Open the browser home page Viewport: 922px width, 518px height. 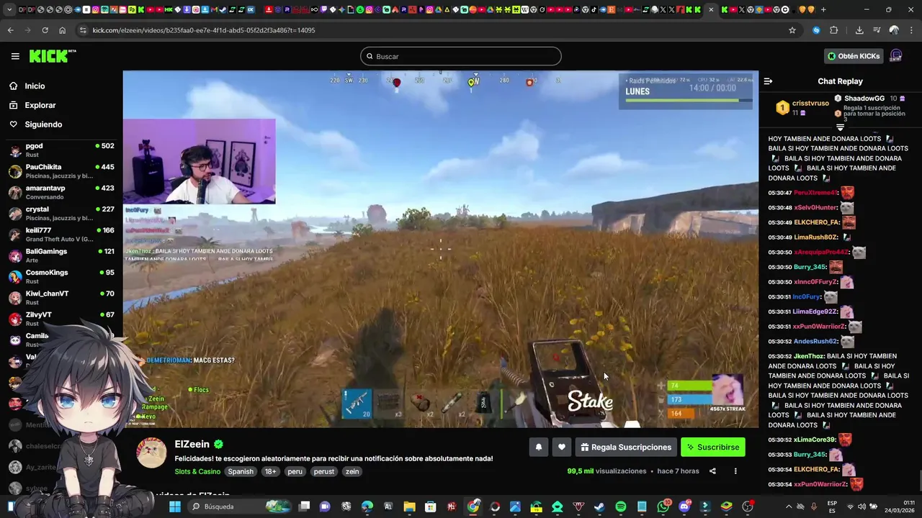click(62, 30)
